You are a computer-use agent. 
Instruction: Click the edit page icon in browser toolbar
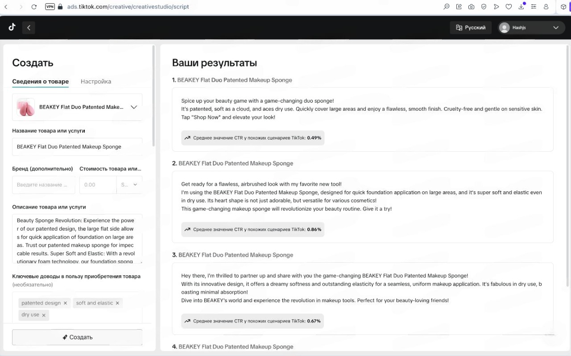459,7
